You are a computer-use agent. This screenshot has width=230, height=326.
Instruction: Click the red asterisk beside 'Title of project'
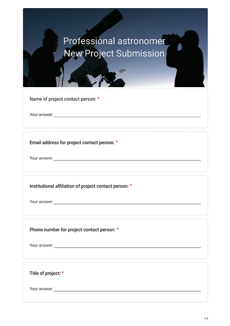[63, 273]
